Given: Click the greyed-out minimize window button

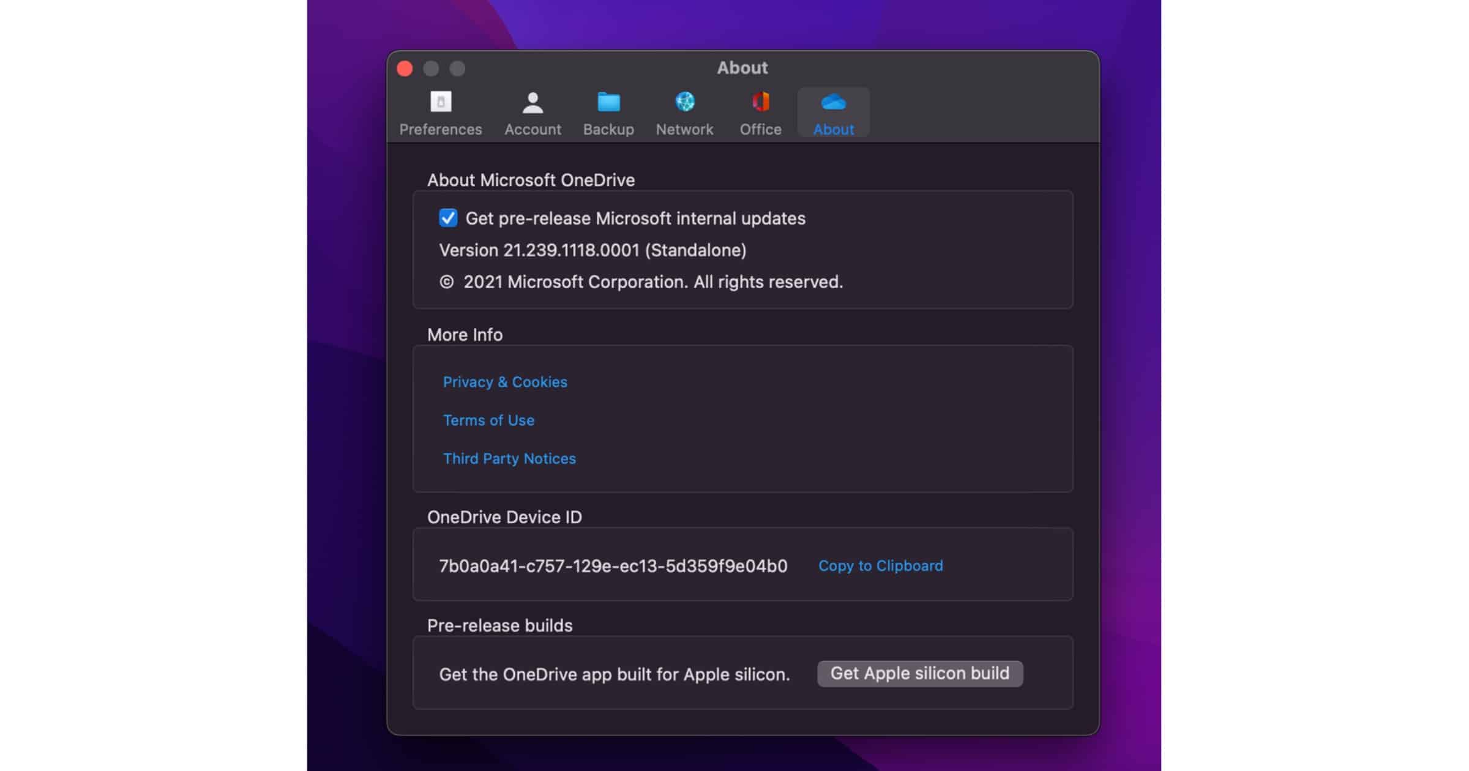Looking at the screenshot, I should click(x=431, y=69).
